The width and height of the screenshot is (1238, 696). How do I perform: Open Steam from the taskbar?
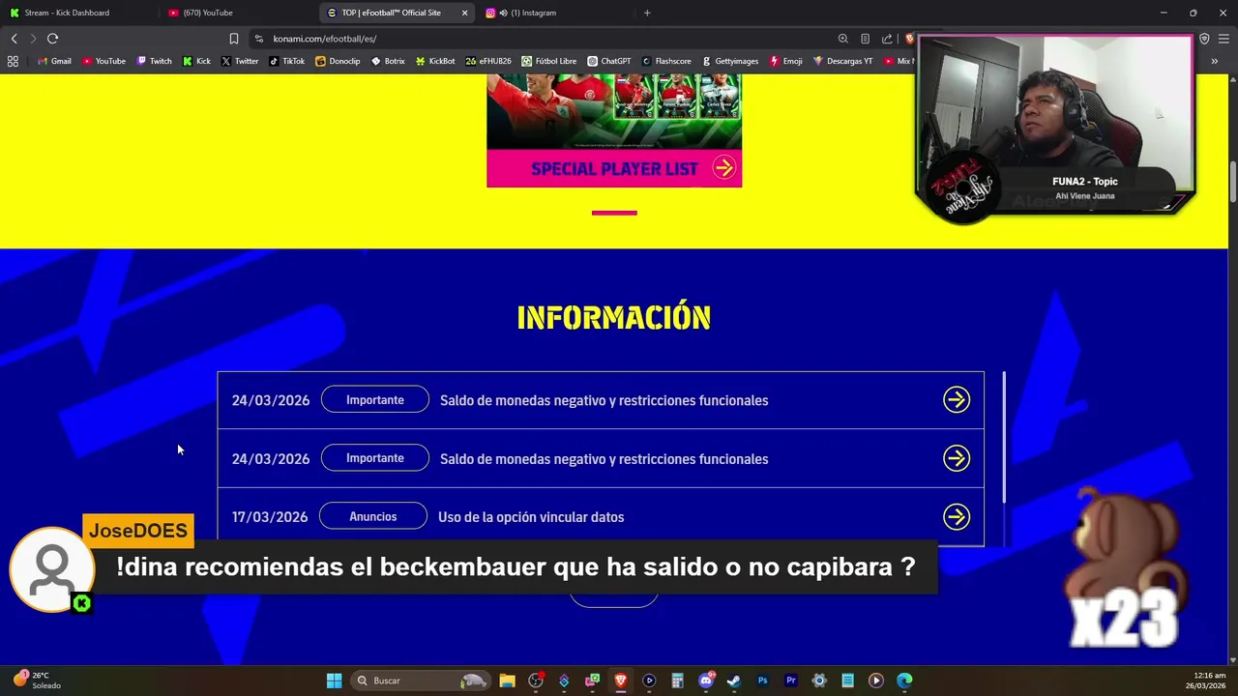point(734,681)
